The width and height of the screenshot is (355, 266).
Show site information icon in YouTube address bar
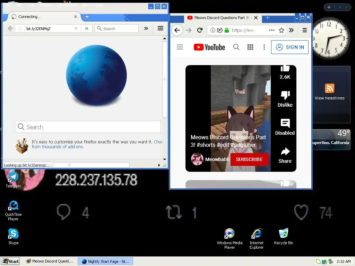coord(213,30)
